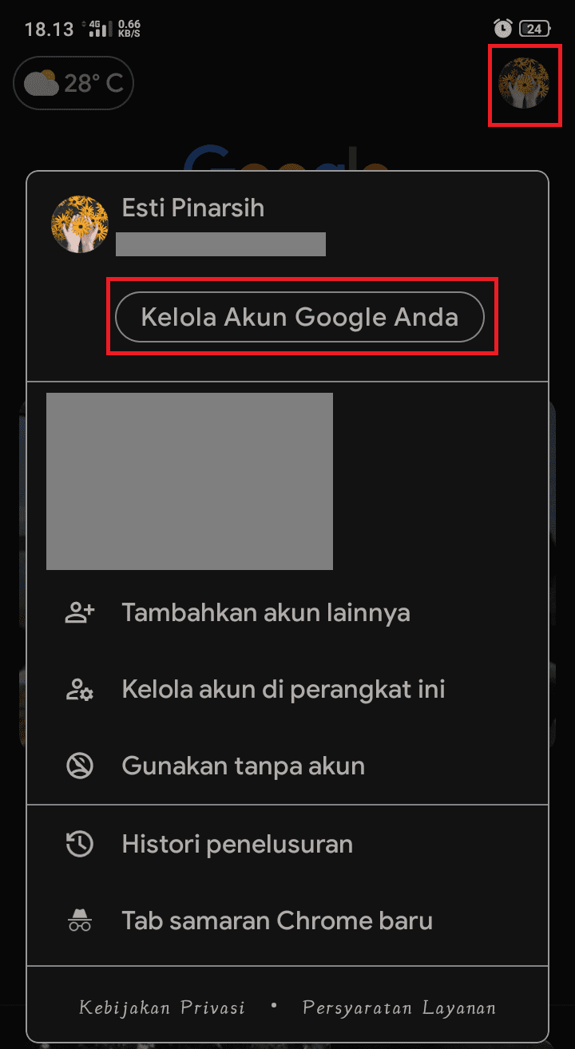Tap the battery indicator in the status bar
Viewport: 575px width, 1049px height.
coord(535,29)
